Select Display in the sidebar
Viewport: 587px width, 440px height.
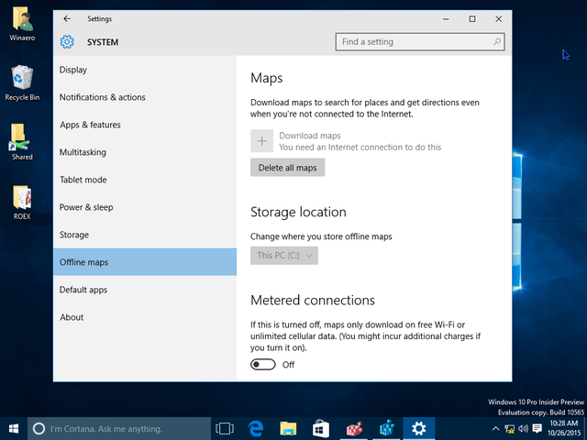[145, 70]
